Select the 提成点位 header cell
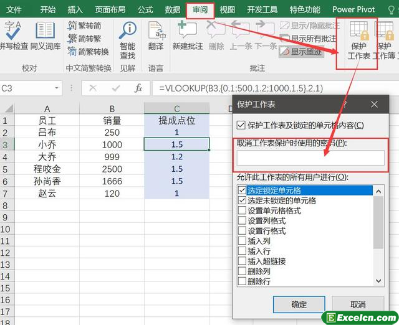 [x=176, y=120]
